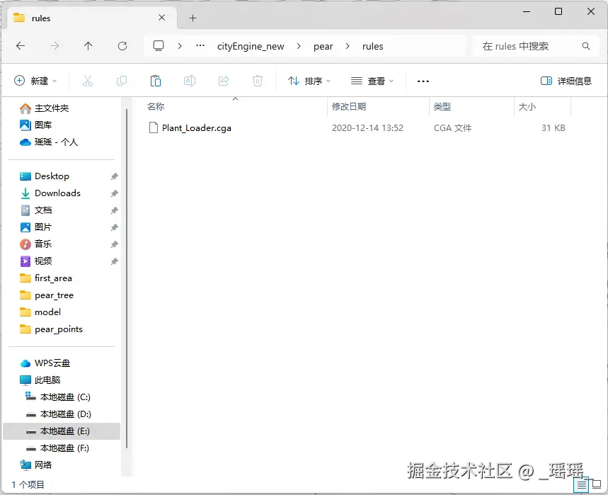Open pear_tree folder in sidebar
The image size is (608, 495).
[46, 295]
